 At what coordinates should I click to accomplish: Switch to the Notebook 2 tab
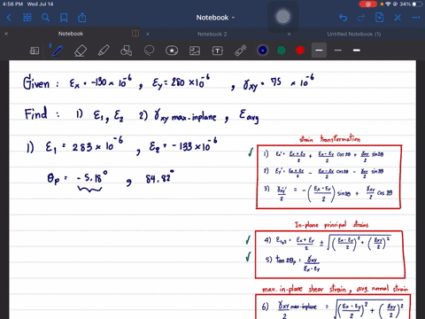pyautogui.click(x=212, y=34)
